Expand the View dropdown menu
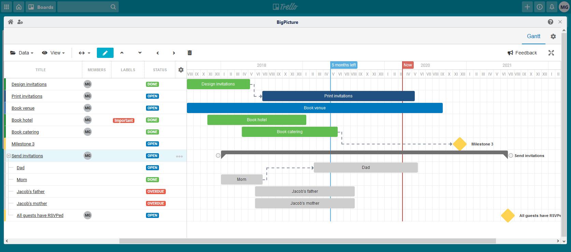The image size is (571, 252). coord(54,53)
